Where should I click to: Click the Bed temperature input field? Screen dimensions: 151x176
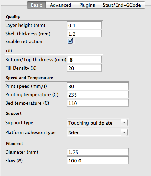coord(98,103)
